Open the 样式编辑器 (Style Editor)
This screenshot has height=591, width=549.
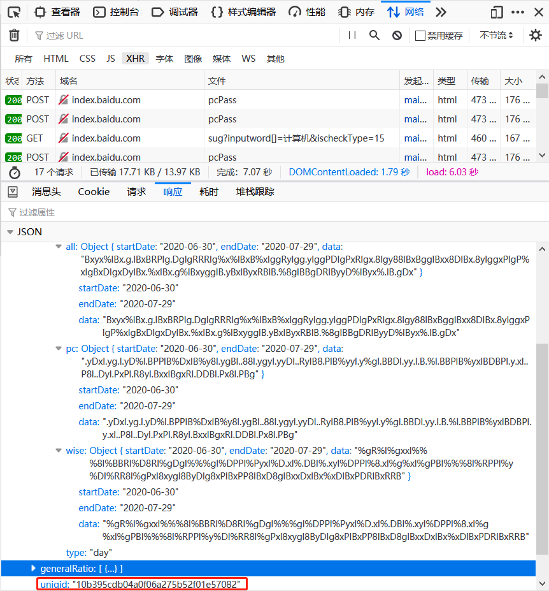click(252, 12)
